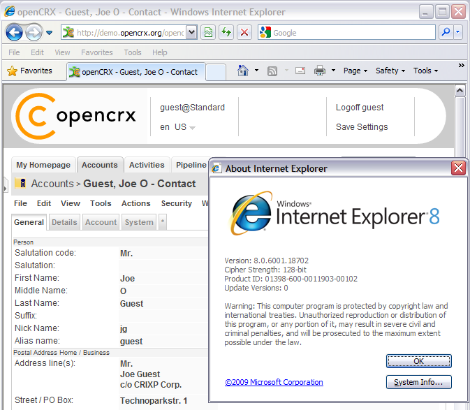
Task: Select the asterisk show-all tab
Action: click(x=163, y=222)
